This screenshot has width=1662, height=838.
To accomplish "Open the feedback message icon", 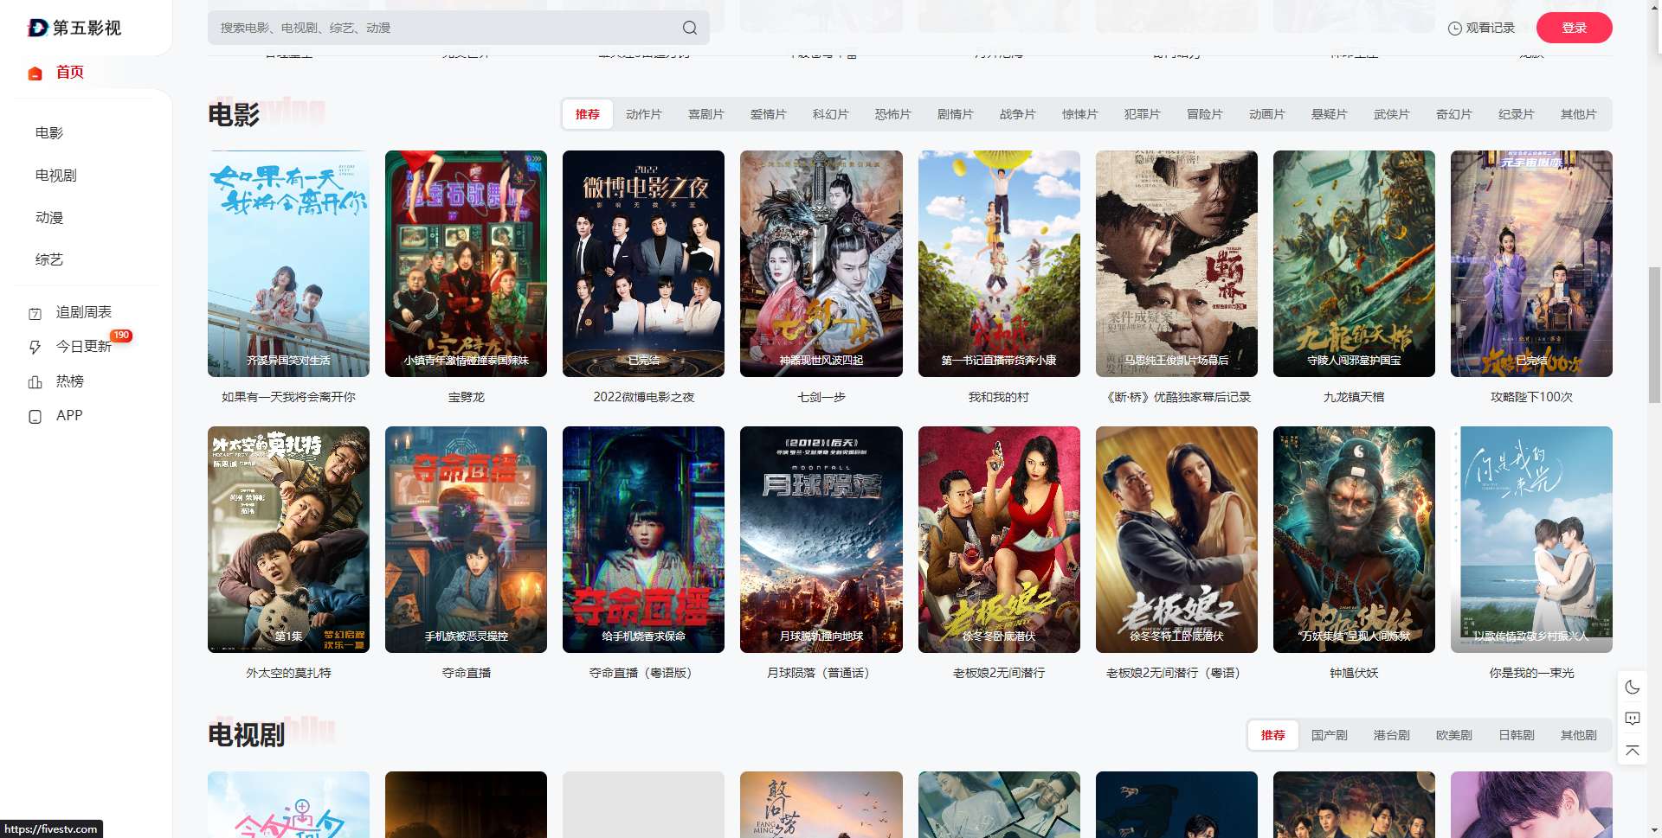I will click(1632, 719).
